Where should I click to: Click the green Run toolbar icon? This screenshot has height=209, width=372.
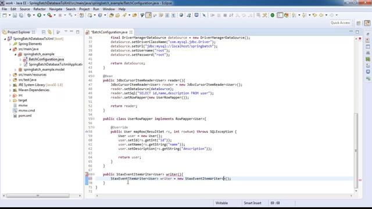39,15
